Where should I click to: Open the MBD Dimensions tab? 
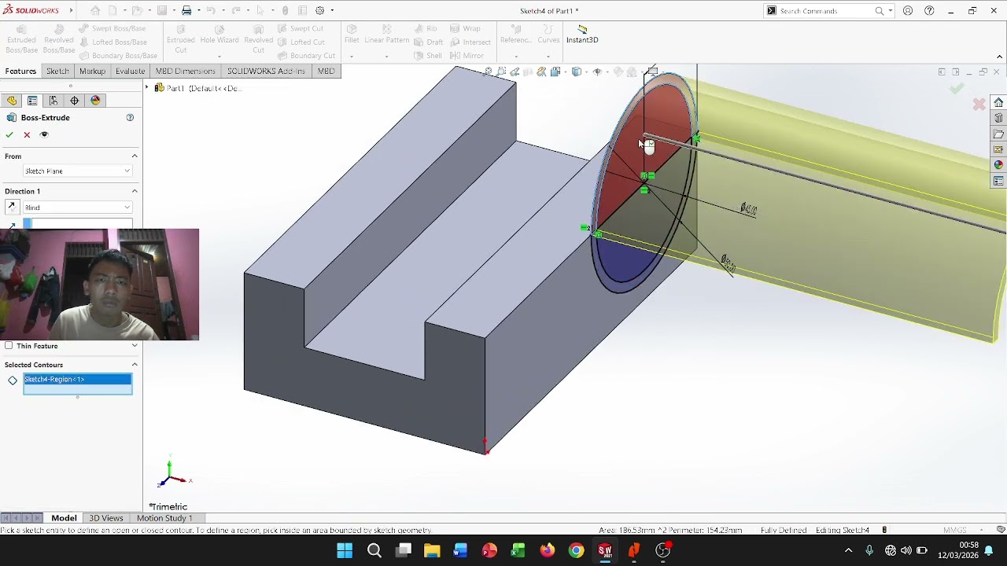click(x=186, y=72)
